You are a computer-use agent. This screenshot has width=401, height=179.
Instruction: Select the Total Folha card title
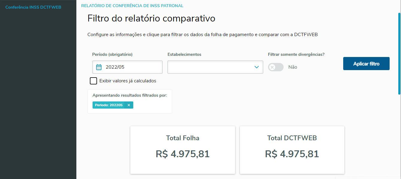click(183, 138)
